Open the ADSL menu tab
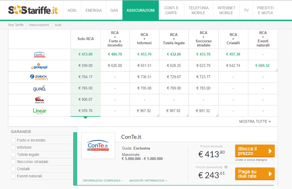 (72, 10)
